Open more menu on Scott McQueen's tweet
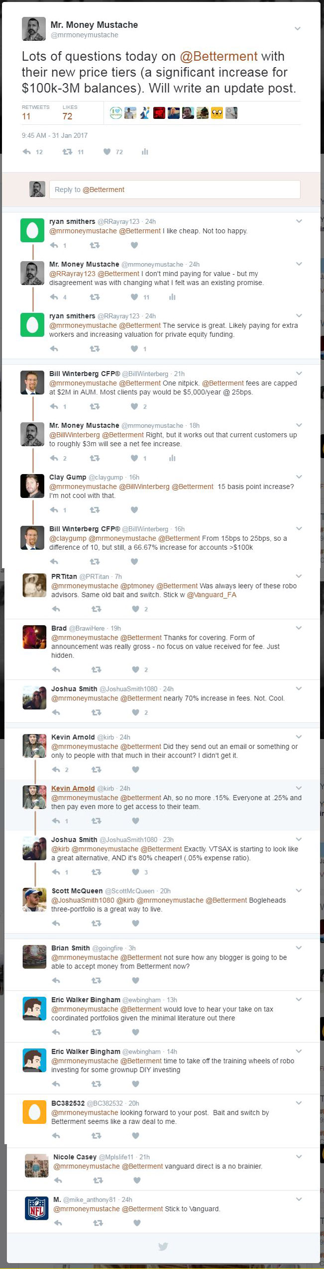The image size is (324, 1269). 299,890
